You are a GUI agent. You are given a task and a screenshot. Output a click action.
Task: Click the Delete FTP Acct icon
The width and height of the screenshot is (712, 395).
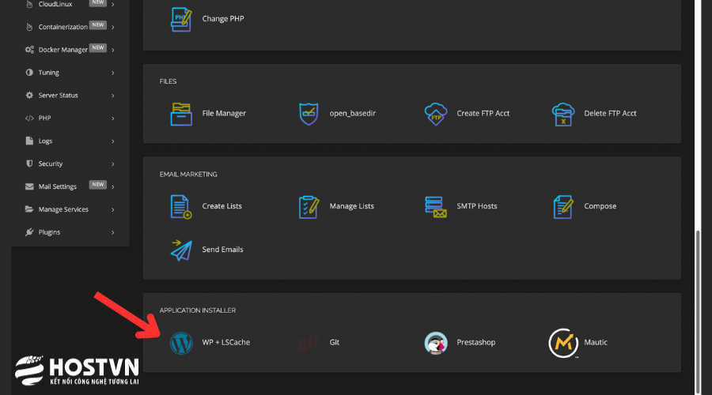pos(563,115)
